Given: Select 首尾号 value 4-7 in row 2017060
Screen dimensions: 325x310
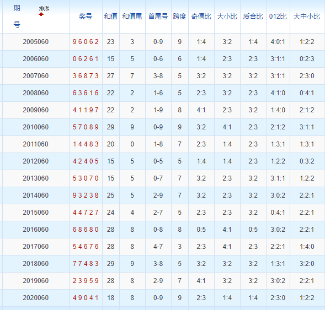Looking at the screenshot, I should pyautogui.click(x=158, y=247).
